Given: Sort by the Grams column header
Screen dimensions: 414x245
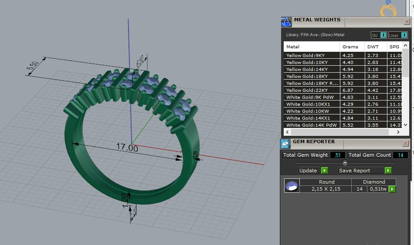Looking at the screenshot, I should click(x=352, y=47).
